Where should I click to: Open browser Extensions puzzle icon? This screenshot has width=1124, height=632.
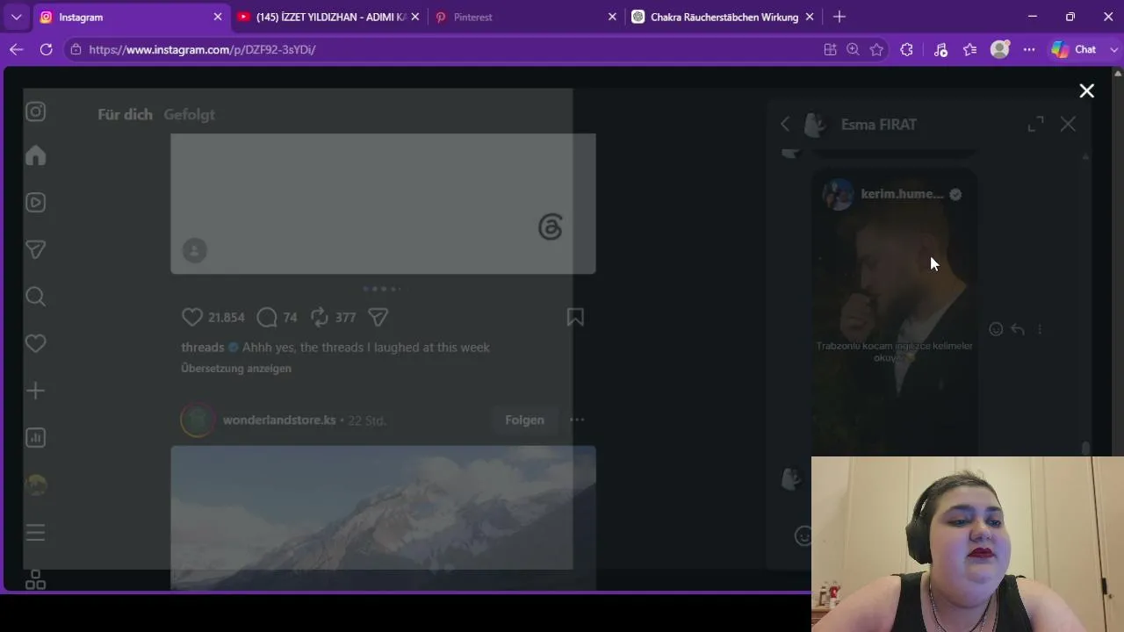point(907,50)
